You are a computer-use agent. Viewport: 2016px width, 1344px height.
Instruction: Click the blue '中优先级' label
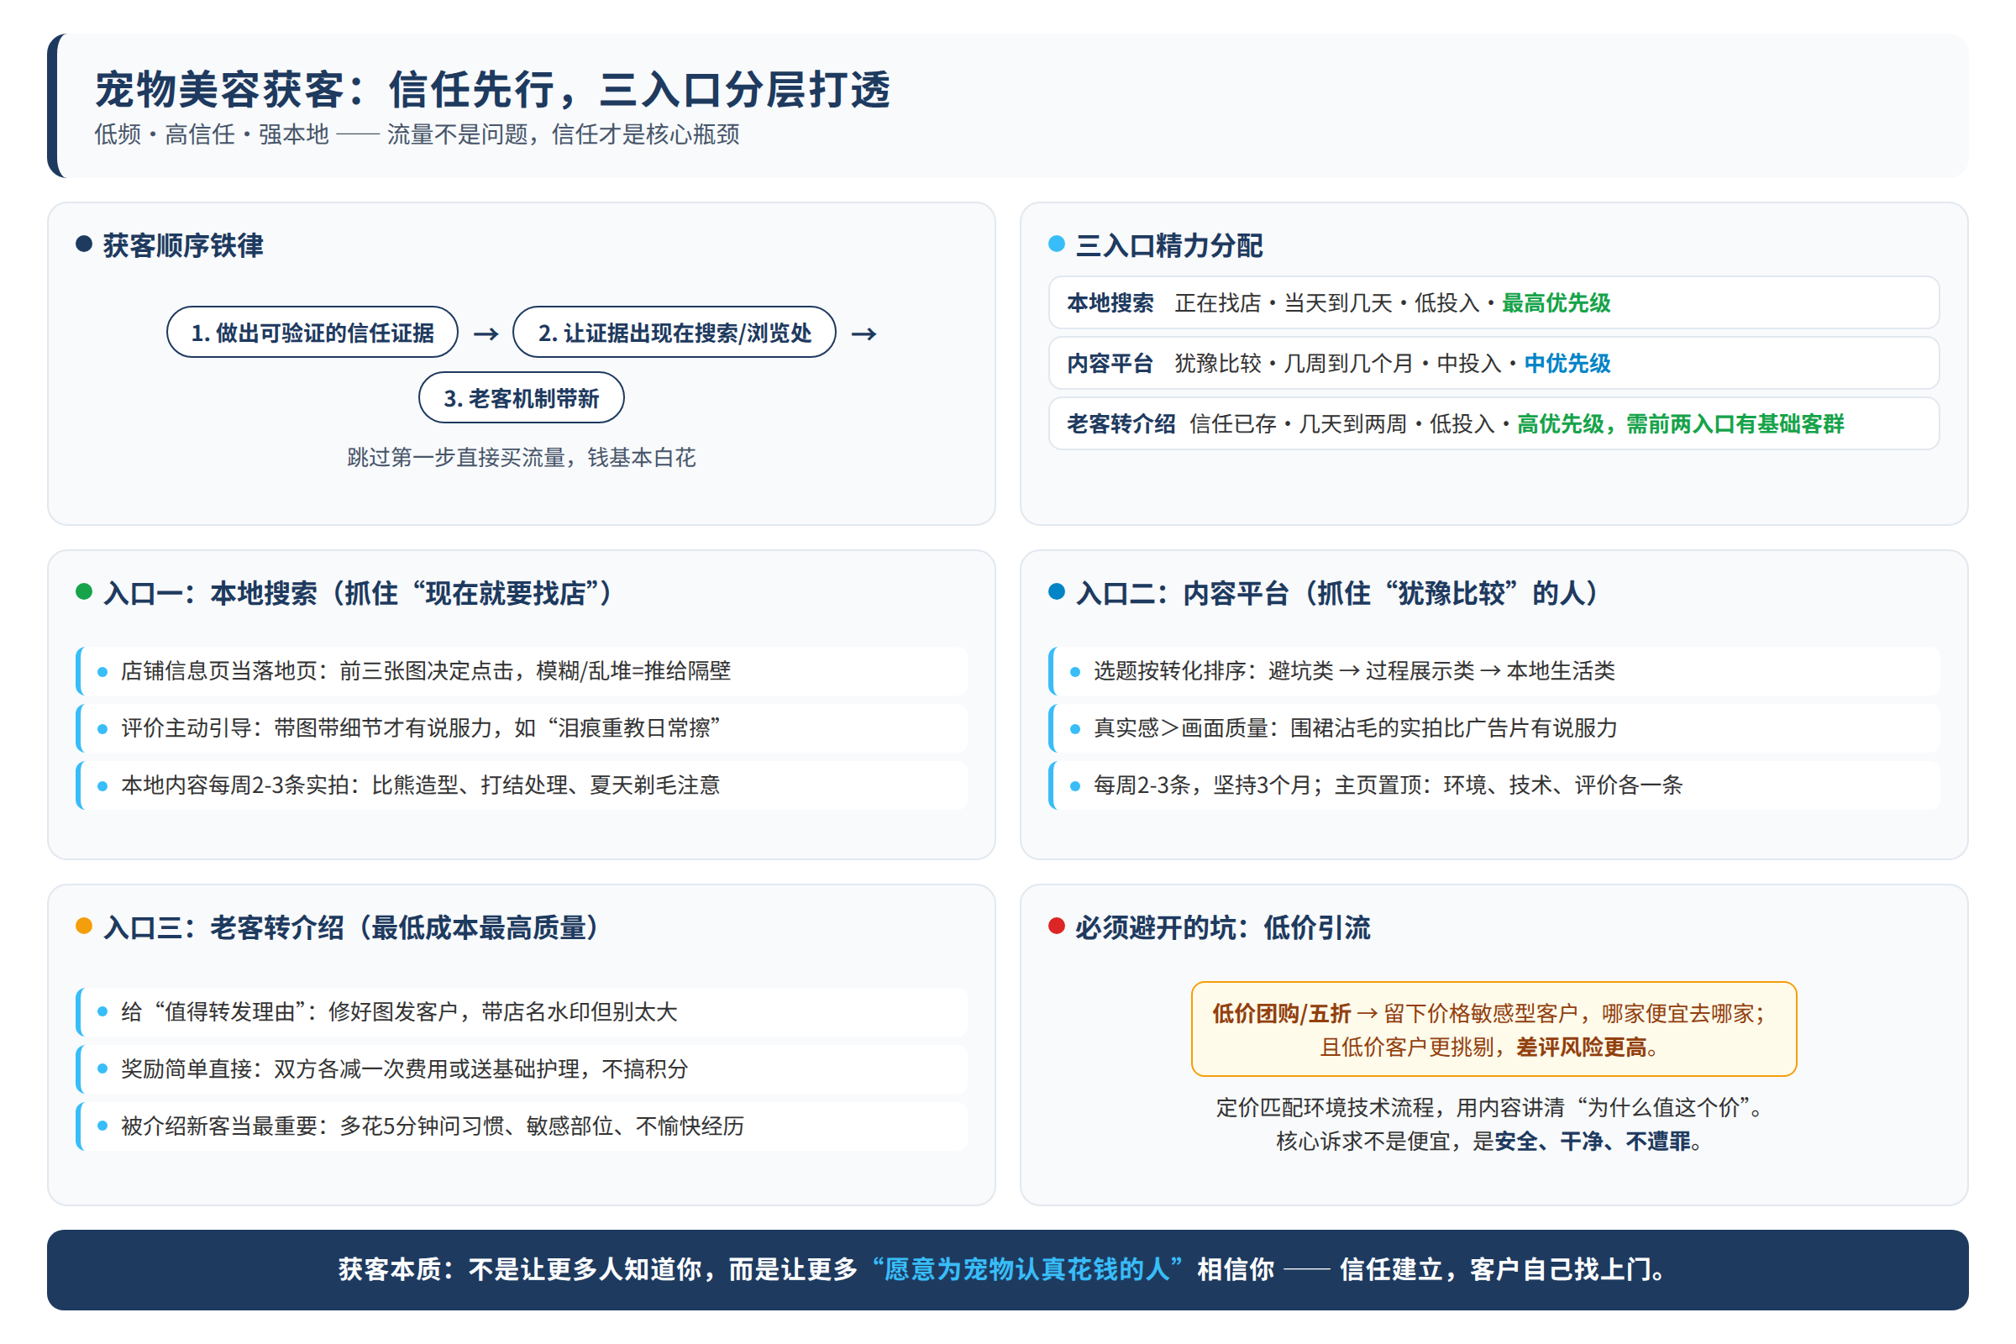[1567, 364]
